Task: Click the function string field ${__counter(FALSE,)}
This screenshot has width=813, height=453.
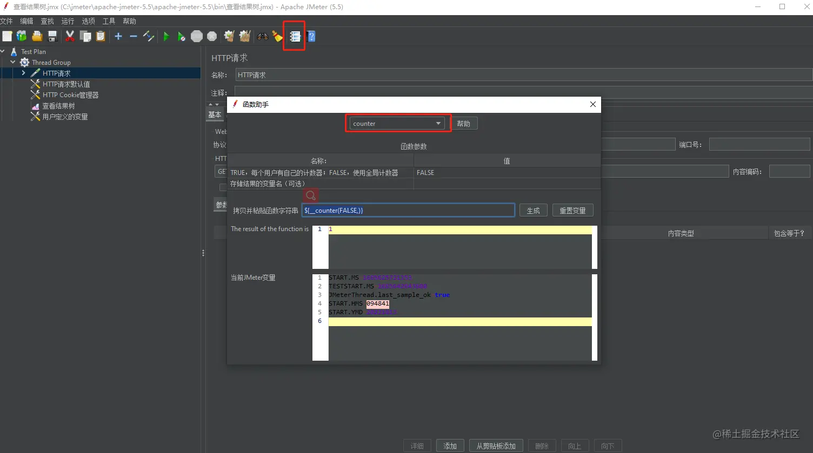Action: coord(408,210)
